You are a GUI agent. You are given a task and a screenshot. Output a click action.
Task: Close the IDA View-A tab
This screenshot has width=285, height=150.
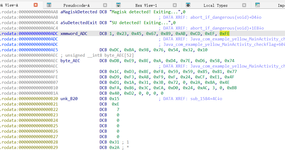point(36,5)
